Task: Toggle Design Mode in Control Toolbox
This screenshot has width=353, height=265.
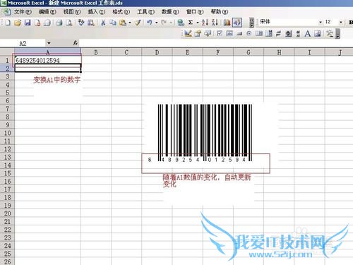Action: (188, 34)
